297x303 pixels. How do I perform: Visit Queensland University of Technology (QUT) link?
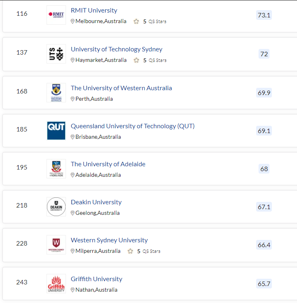click(x=133, y=126)
